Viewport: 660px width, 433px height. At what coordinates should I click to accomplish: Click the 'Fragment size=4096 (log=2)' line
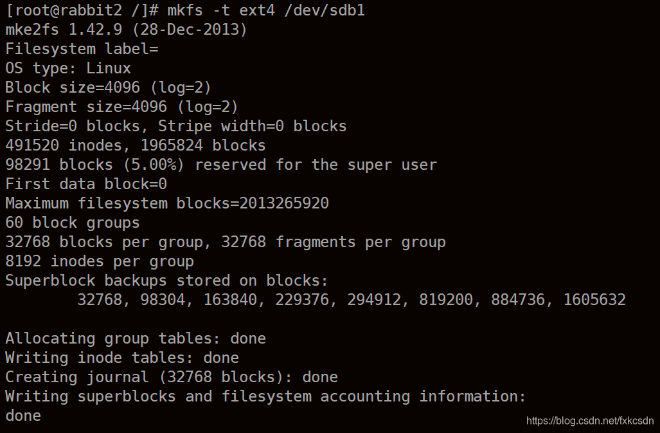point(121,107)
